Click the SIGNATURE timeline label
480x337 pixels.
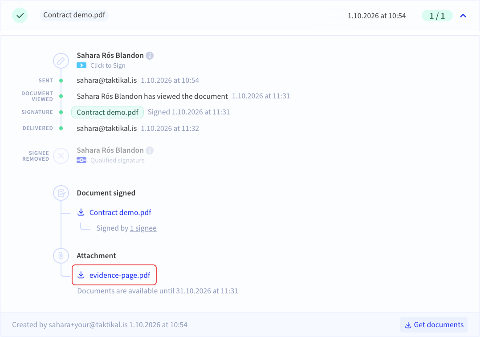coord(37,112)
